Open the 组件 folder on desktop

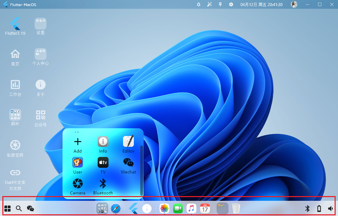(x=15, y=117)
